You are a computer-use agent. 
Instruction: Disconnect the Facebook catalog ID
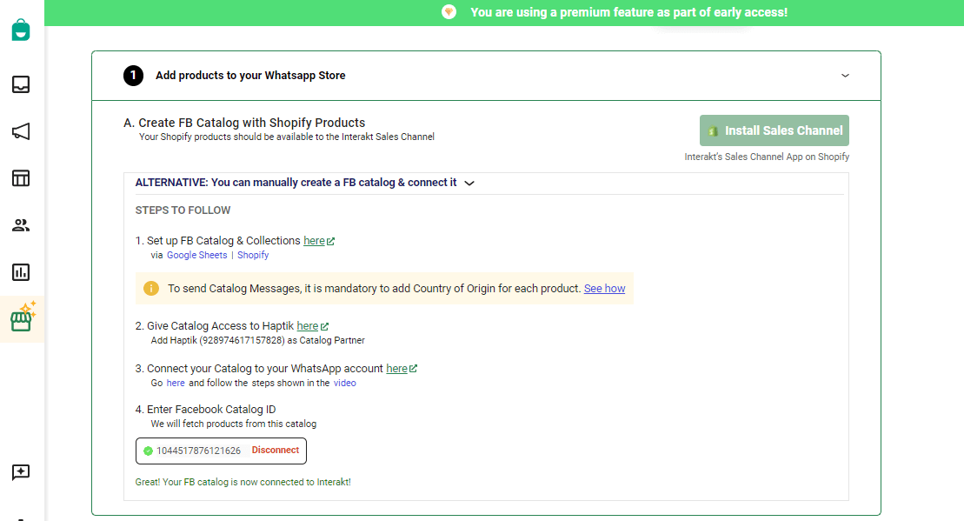[x=276, y=451]
